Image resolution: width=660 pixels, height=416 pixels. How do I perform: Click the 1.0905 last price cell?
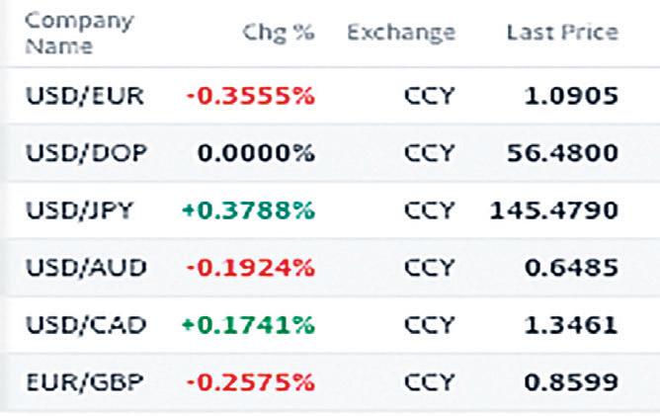(571, 96)
